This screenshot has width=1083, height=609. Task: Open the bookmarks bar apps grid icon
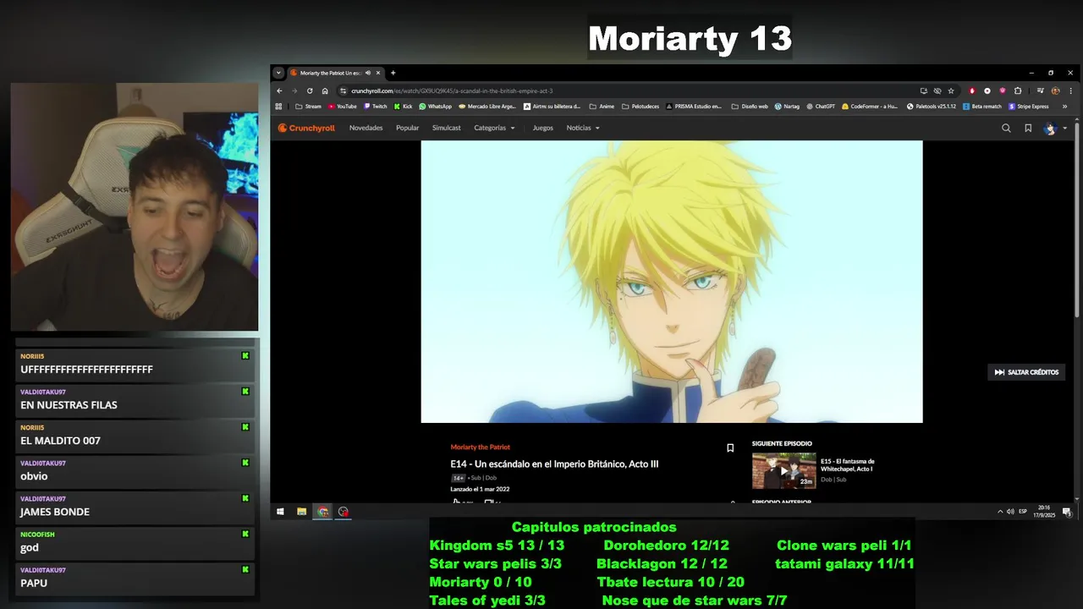coord(278,107)
